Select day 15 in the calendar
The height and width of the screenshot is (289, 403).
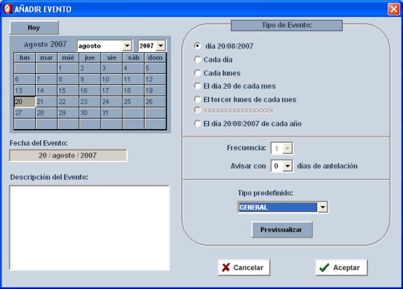click(x=68, y=90)
